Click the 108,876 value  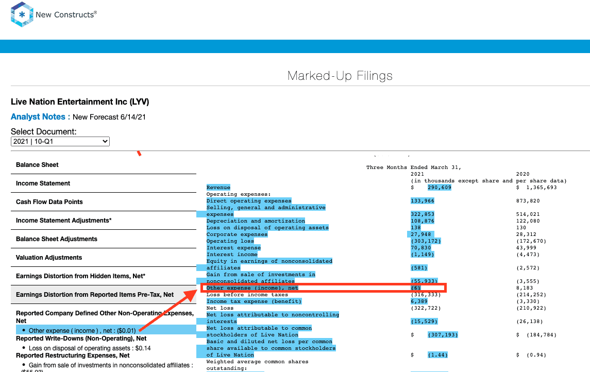coord(422,221)
